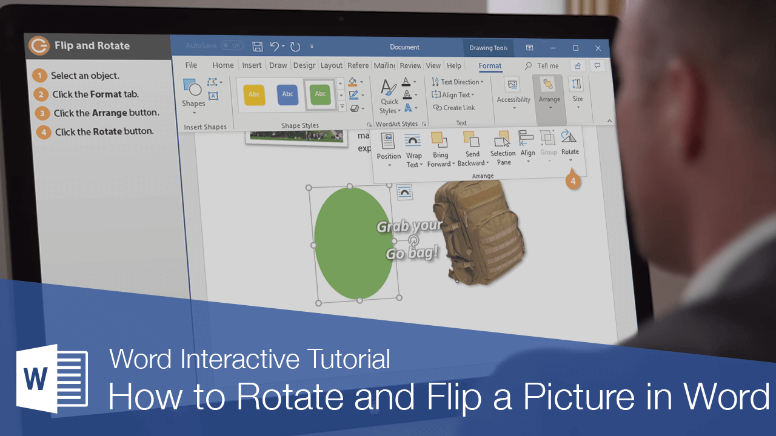Toggle the AutoSave switch off
This screenshot has width=776, height=436.
point(232,45)
